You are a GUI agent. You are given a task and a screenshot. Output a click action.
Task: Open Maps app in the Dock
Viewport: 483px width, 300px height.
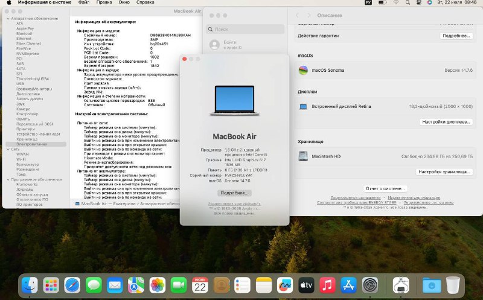pos(136,286)
